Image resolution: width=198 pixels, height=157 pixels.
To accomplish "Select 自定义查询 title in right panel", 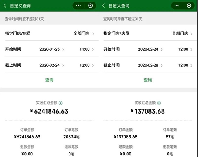I will click(119, 6).
